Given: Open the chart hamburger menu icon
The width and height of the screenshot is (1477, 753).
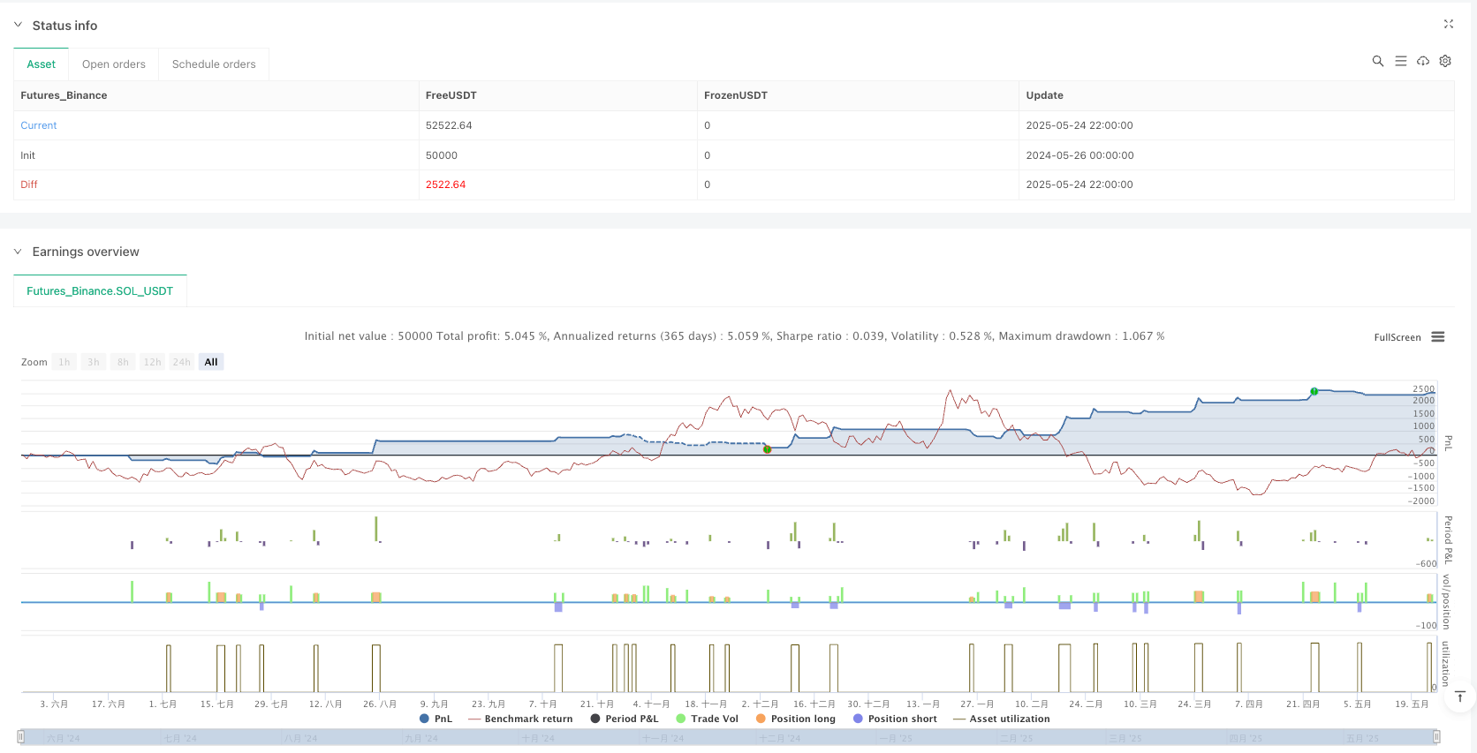Looking at the screenshot, I should [x=1438, y=337].
